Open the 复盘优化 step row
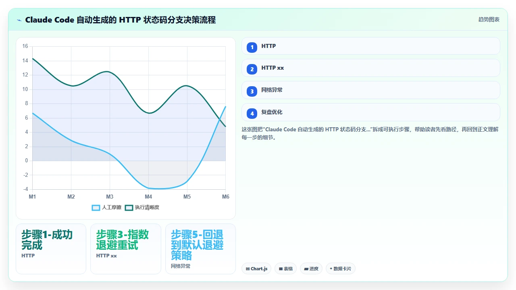The width and height of the screenshot is (516, 290). coord(370,112)
